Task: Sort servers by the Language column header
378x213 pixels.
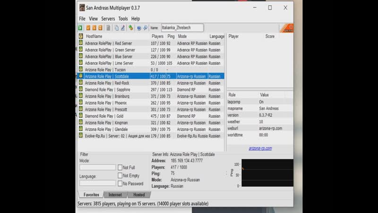Action: pyautogui.click(x=216, y=36)
